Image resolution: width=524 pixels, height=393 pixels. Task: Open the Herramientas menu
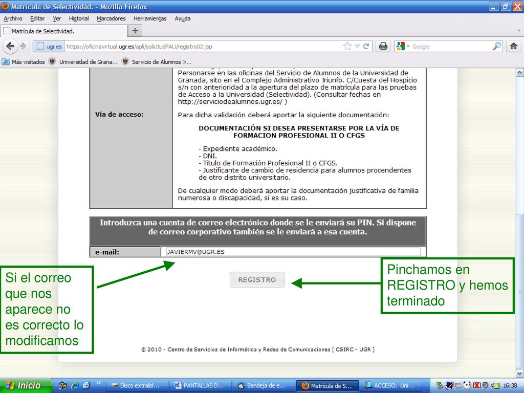coord(150,18)
